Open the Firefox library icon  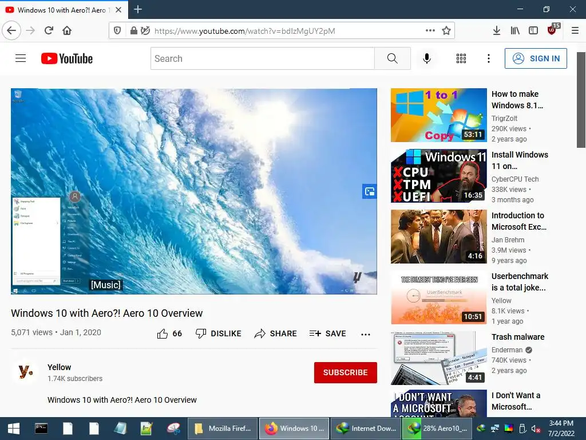coord(515,31)
